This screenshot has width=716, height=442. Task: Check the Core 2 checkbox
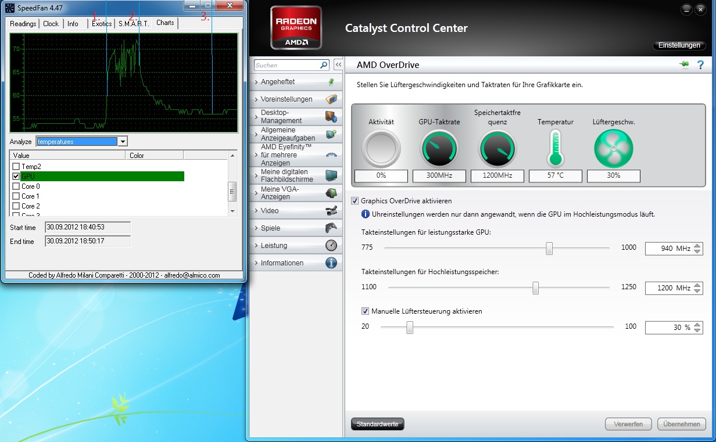(x=16, y=206)
